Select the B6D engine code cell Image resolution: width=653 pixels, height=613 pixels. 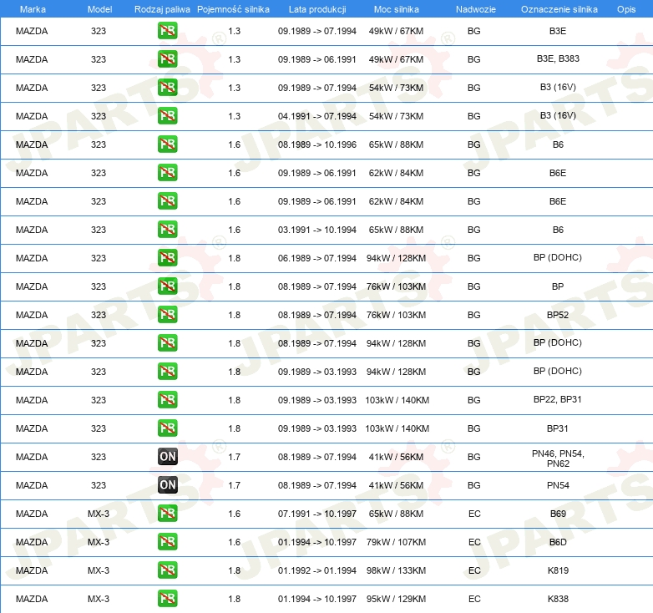[558, 542]
